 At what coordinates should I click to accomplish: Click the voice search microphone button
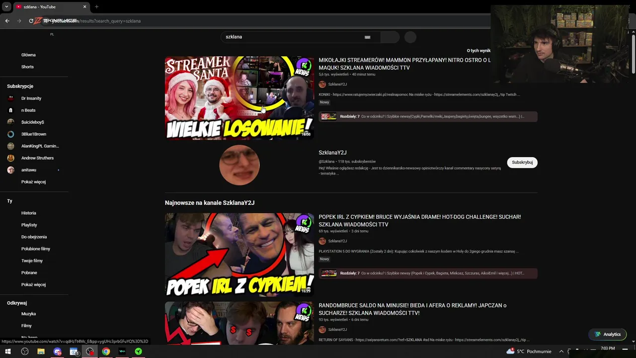(410, 37)
